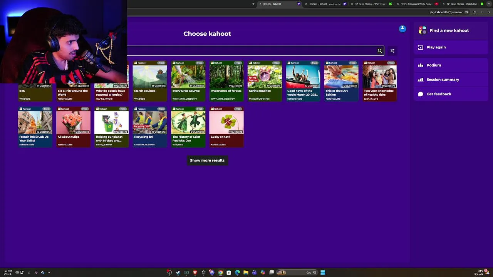Screen dimensions: 493x277
Task: Click the Play again button
Action: pyautogui.click(x=451, y=47)
